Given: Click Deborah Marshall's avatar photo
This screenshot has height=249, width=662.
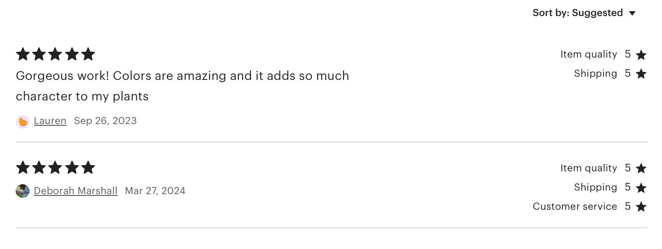Looking at the screenshot, I should pyautogui.click(x=23, y=191).
